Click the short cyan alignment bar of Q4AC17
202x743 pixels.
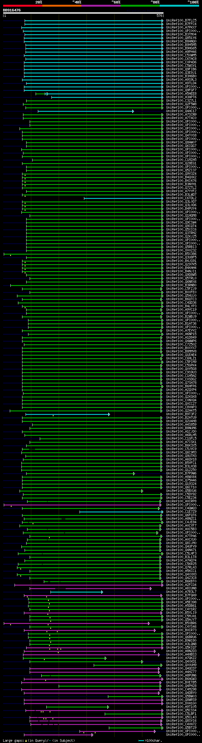pyautogui.click(x=86, y=111)
